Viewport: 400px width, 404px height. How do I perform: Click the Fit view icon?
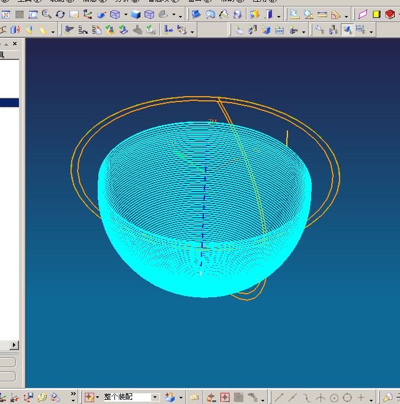click(x=6, y=14)
